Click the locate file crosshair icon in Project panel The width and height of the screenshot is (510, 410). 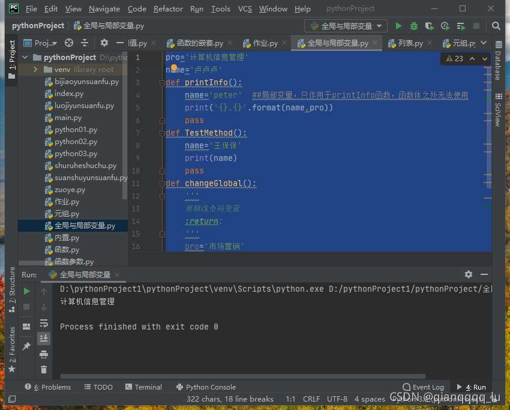(x=69, y=43)
